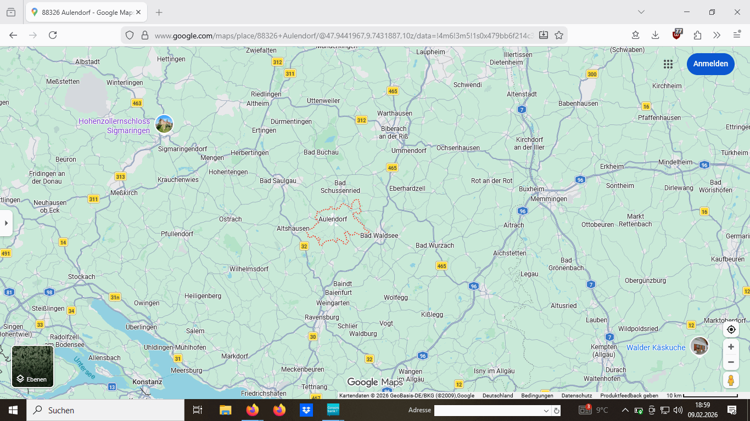Zoom out with the minus button

click(x=731, y=362)
